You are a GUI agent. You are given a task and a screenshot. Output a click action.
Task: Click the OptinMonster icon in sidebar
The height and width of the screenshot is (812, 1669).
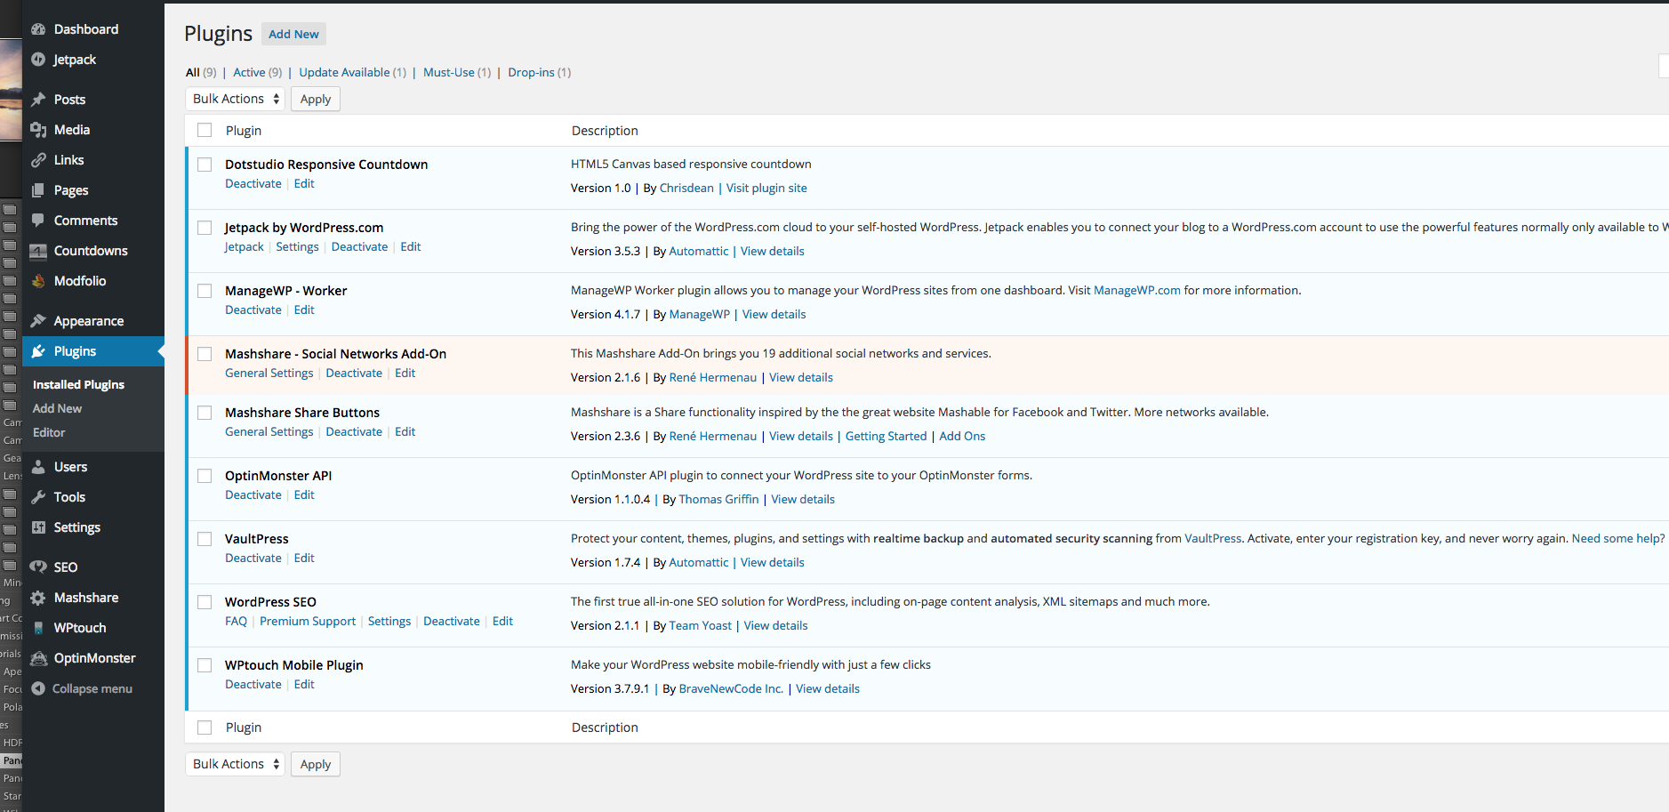pos(38,658)
